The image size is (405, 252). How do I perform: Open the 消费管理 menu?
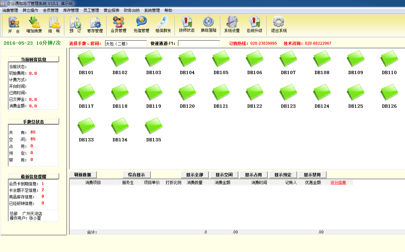click(10, 10)
